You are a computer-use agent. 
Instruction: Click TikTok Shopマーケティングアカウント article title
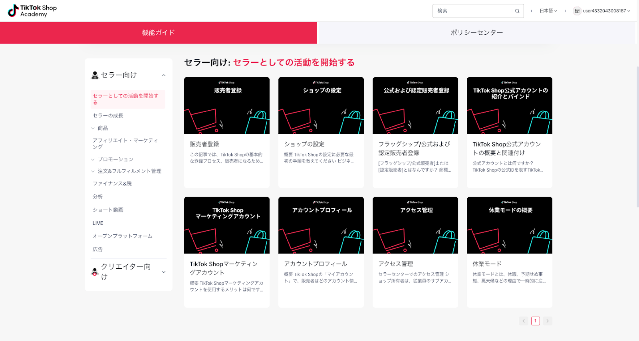[224, 268]
